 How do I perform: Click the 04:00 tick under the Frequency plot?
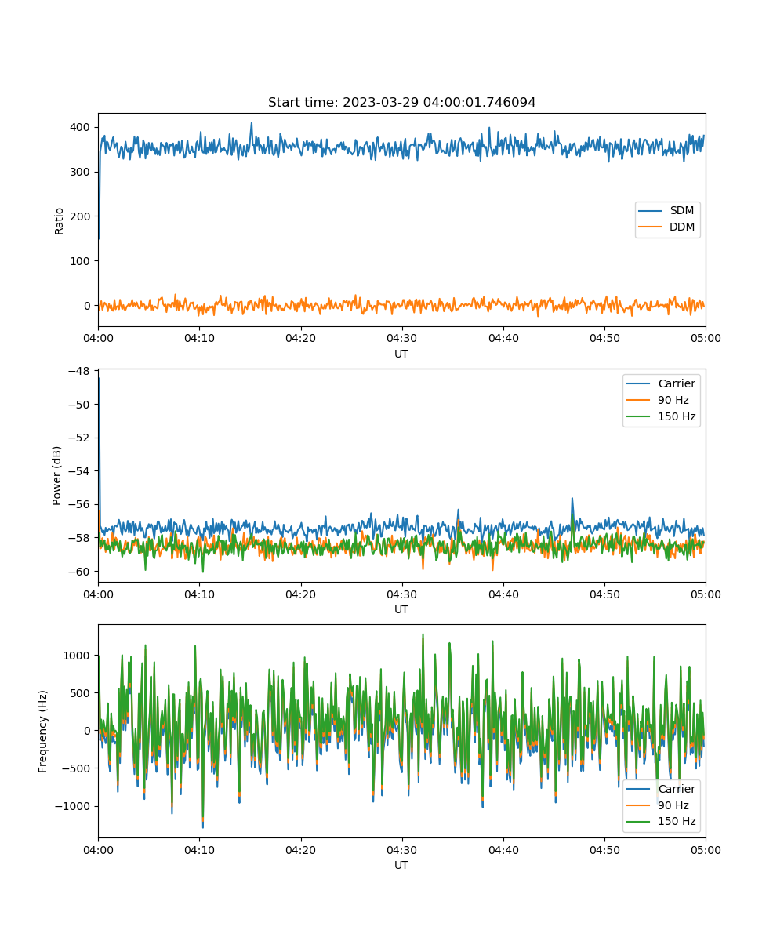[98, 850]
